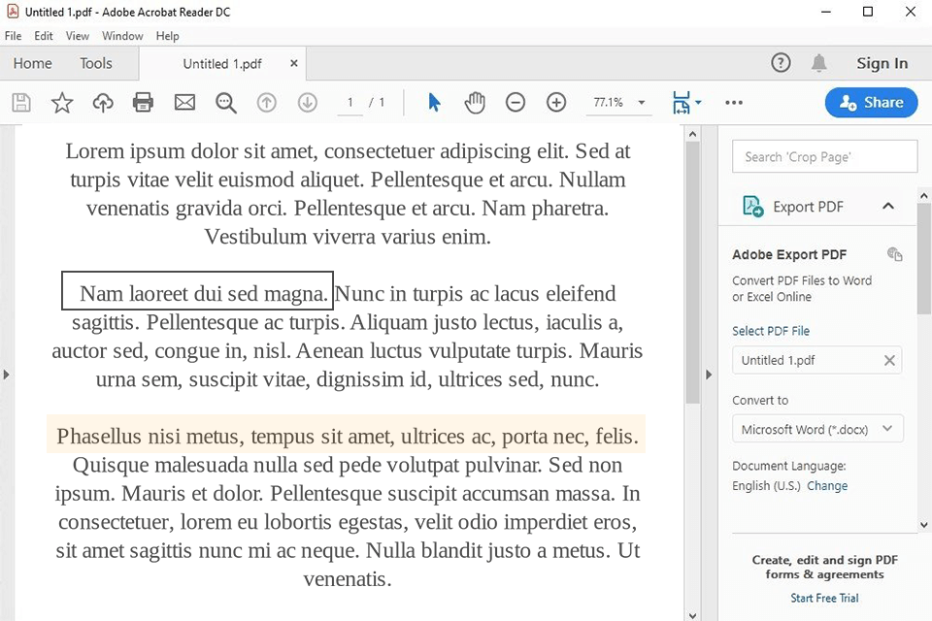Screen dimensions: 932x621
Task: Open the zoom percentage dropdown
Action: [x=641, y=102]
